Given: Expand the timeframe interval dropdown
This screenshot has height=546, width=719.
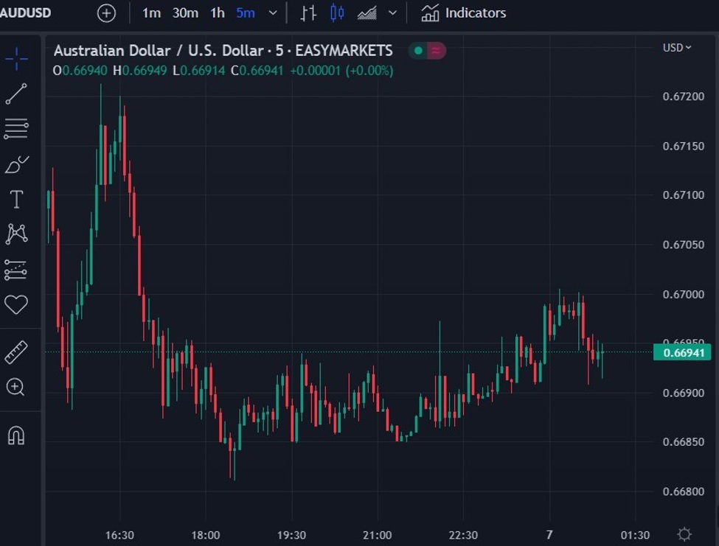Looking at the screenshot, I should click(273, 13).
